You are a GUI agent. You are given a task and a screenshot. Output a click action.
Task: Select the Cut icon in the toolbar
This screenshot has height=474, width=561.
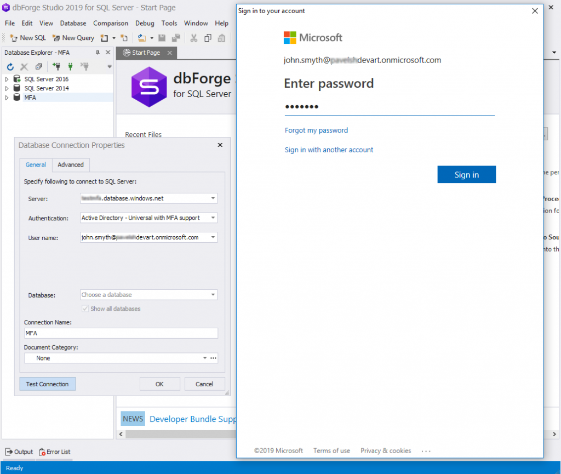[193, 37]
